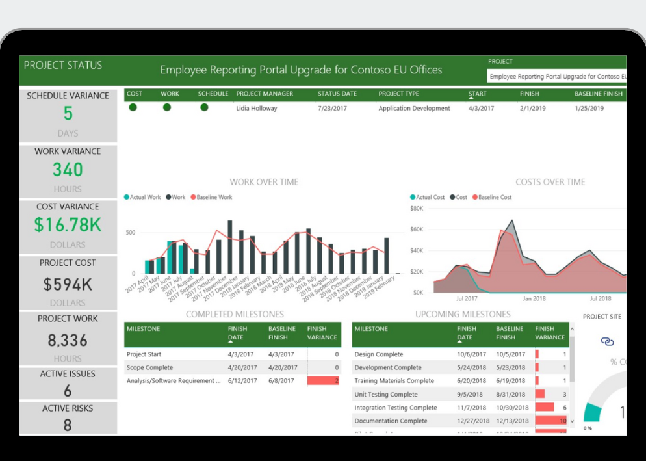Click the Lidia Holloway manager name

[x=256, y=108]
